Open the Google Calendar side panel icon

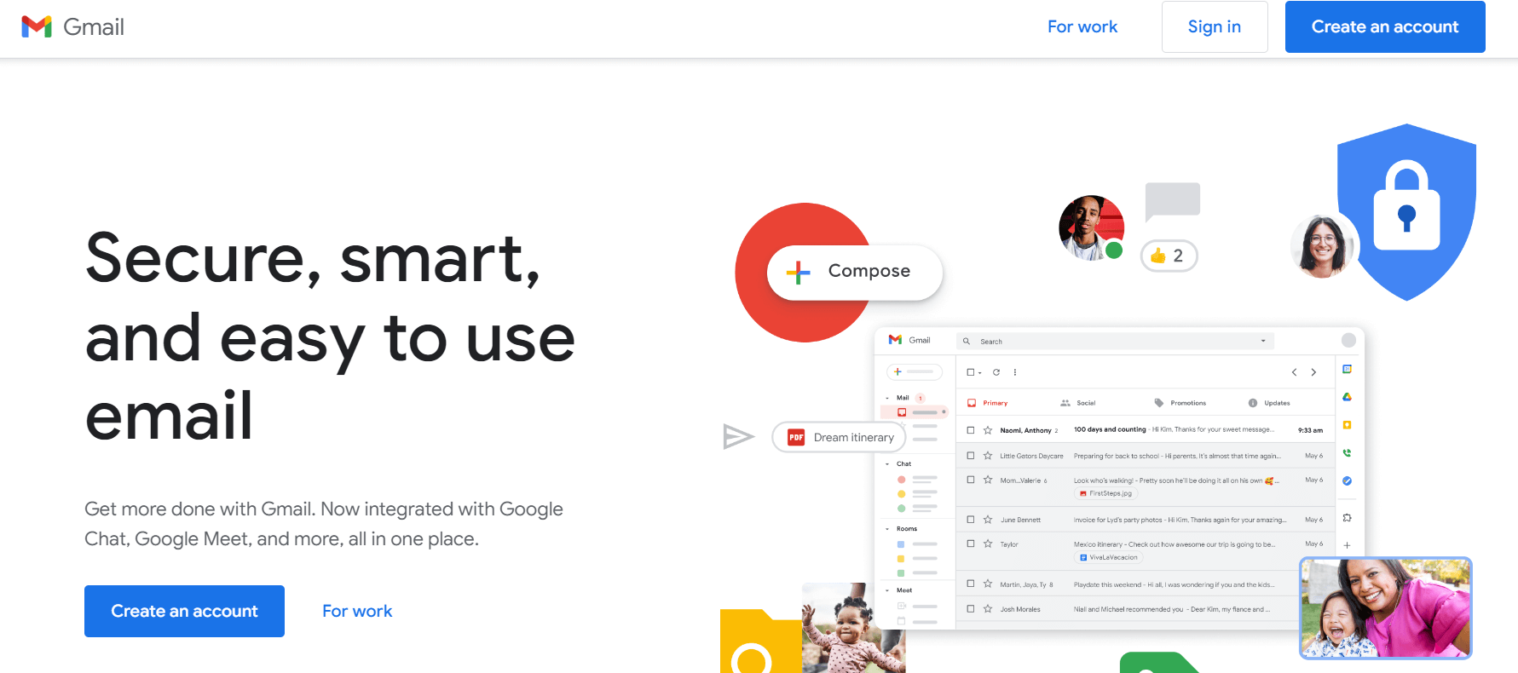(1348, 369)
